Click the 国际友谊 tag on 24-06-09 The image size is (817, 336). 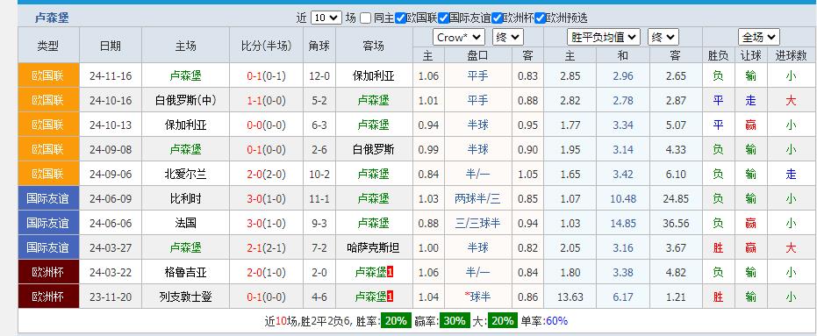tap(48, 199)
